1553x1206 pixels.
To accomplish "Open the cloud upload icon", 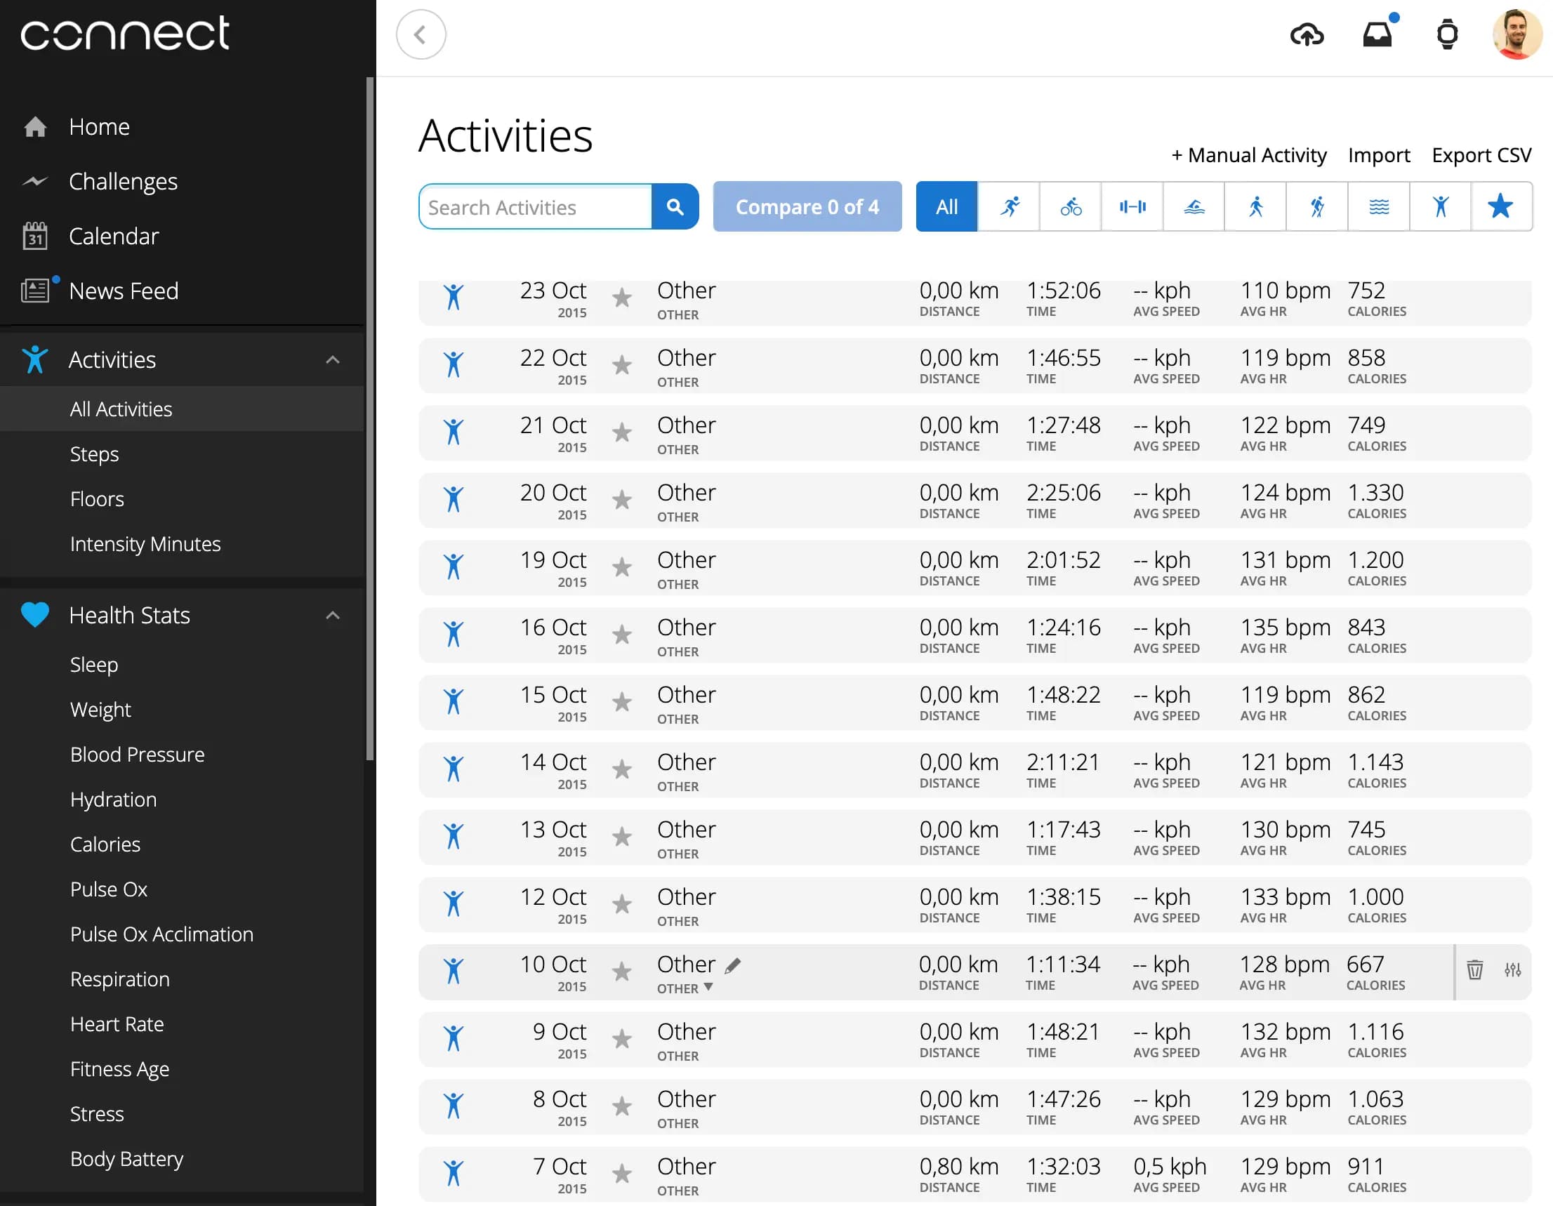I will pyautogui.click(x=1309, y=34).
